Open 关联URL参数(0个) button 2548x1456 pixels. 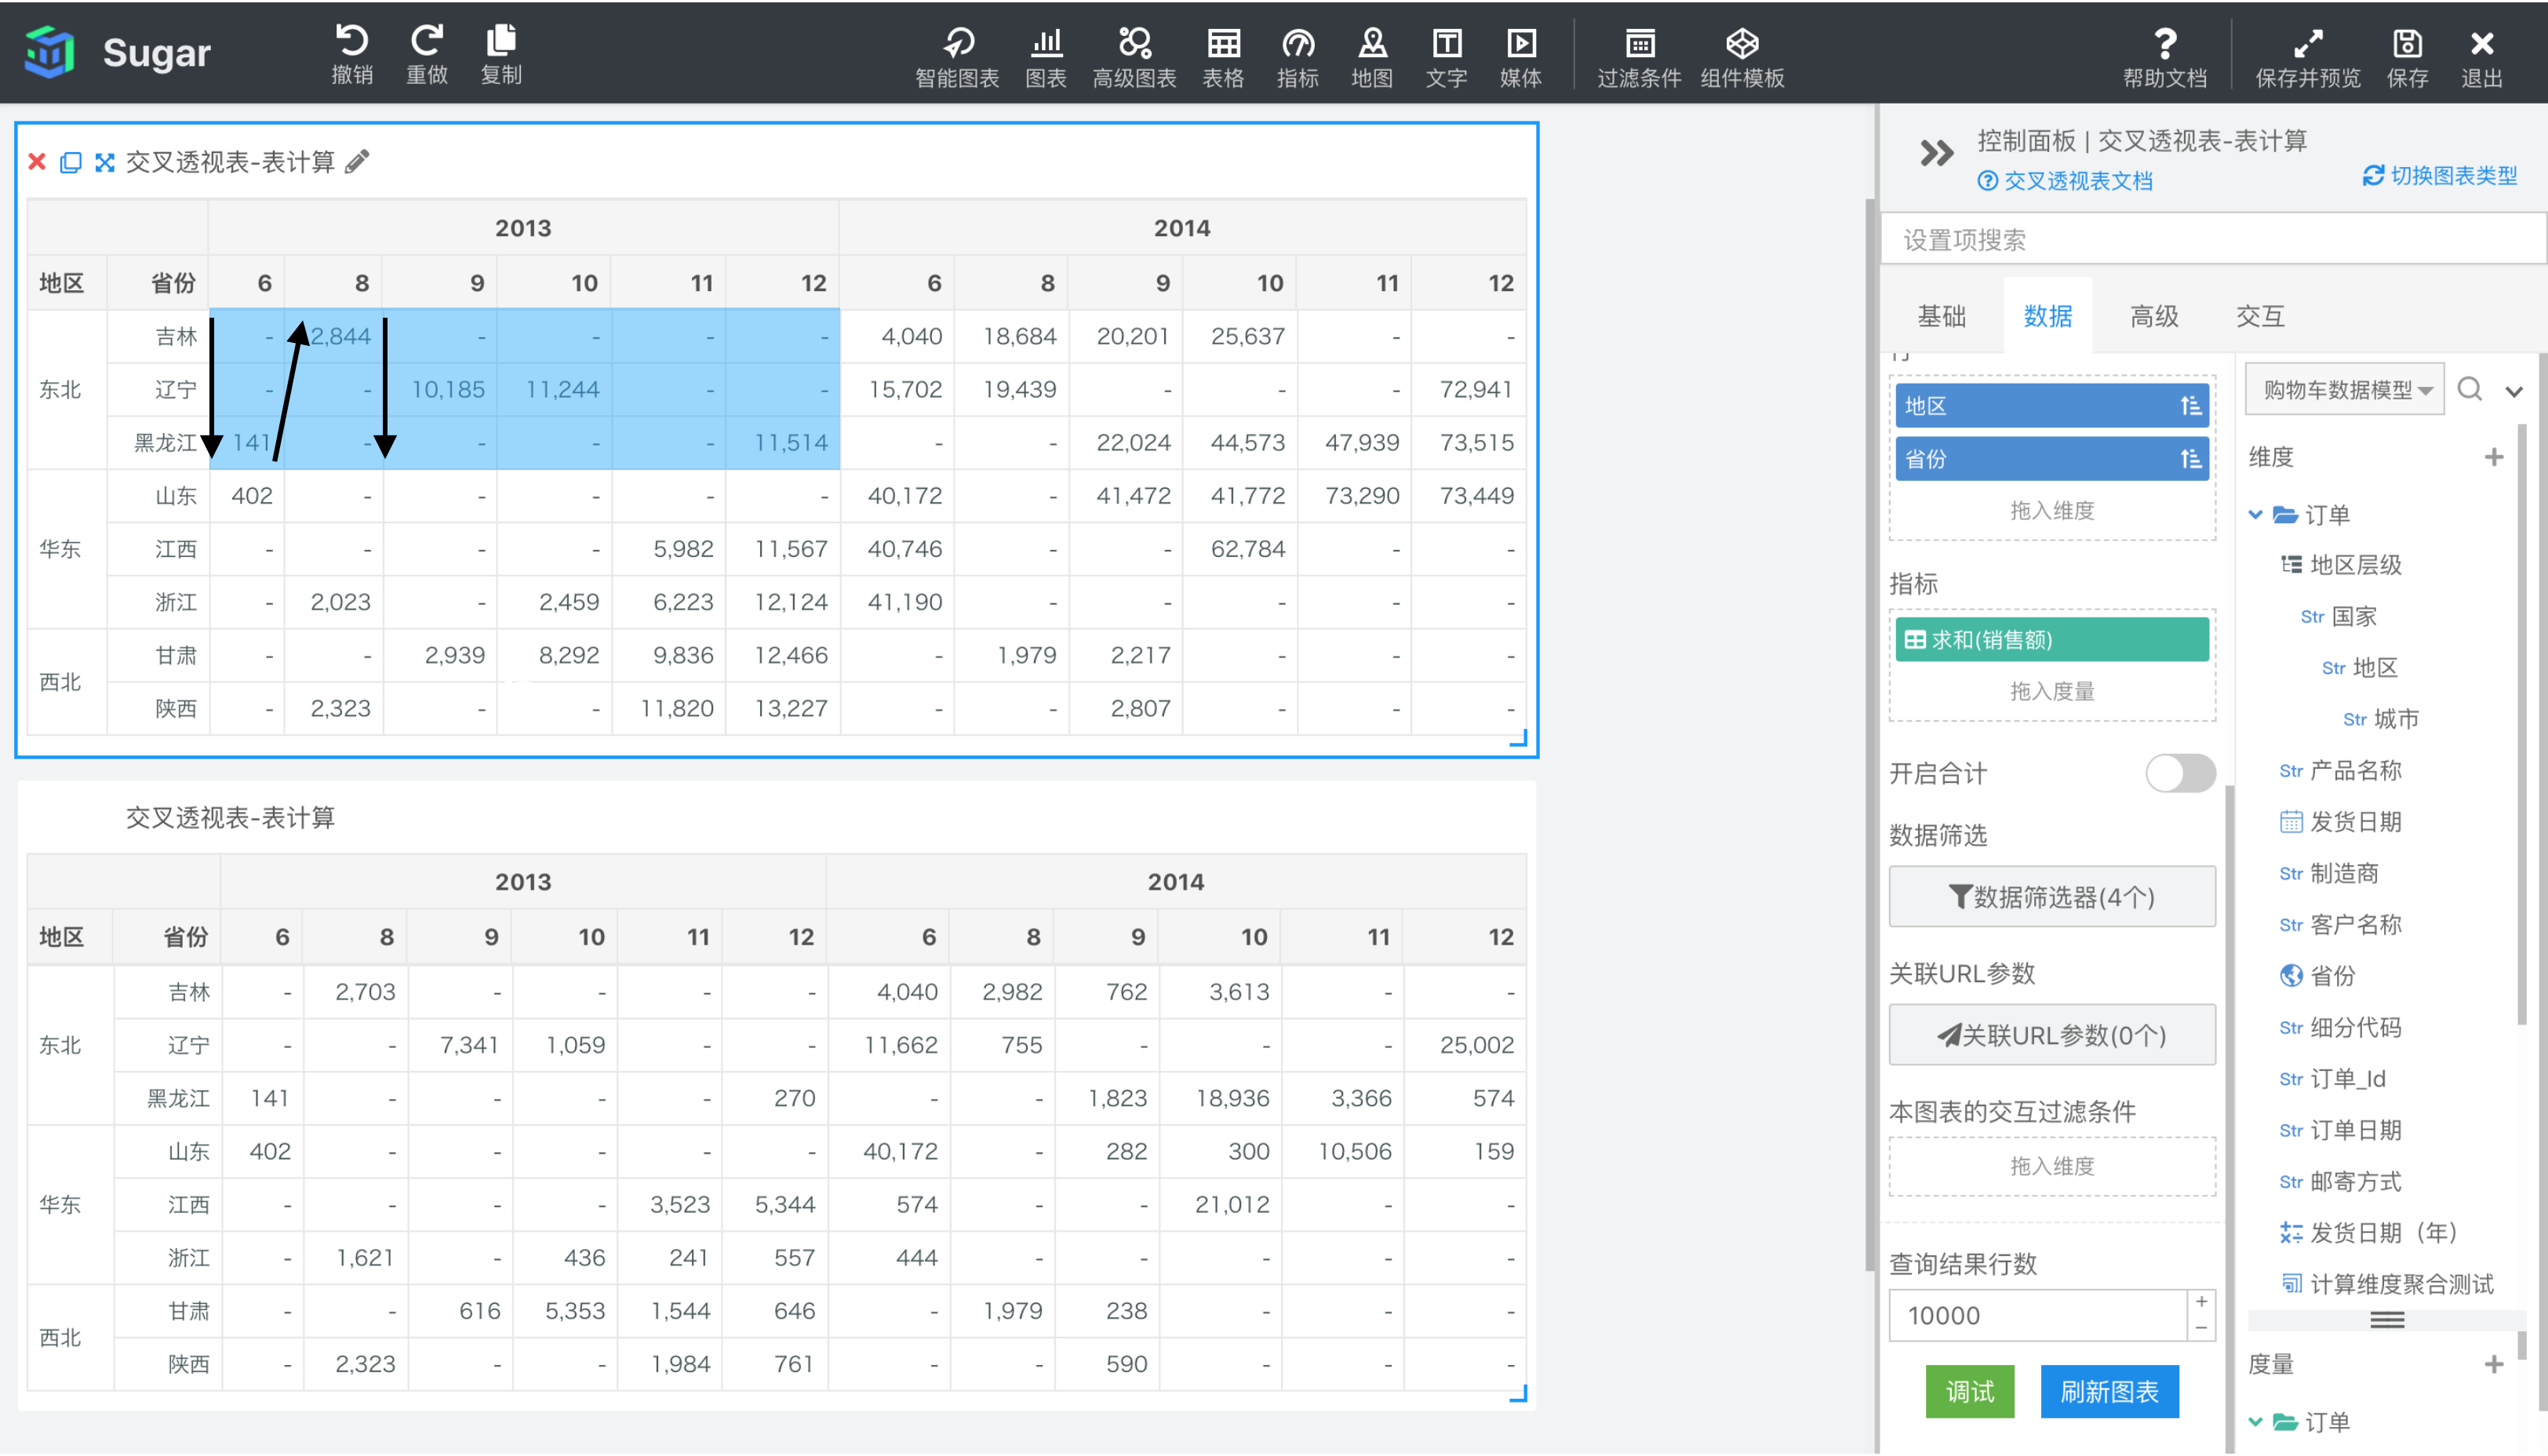tap(2052, 1035)
